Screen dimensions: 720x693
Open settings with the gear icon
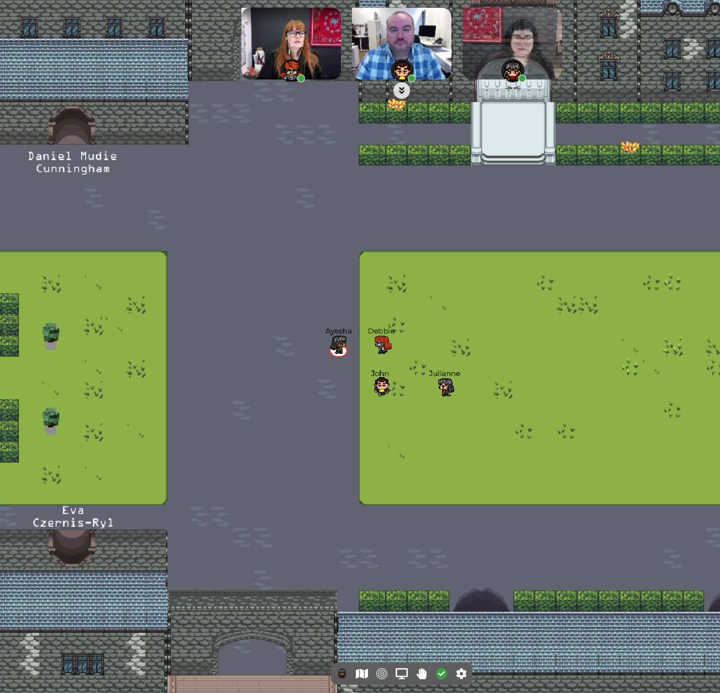pyautogui.click(x=461, y=674)
